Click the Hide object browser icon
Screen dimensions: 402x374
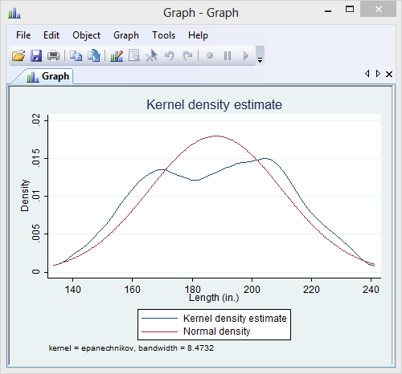(x=134, y=55)
